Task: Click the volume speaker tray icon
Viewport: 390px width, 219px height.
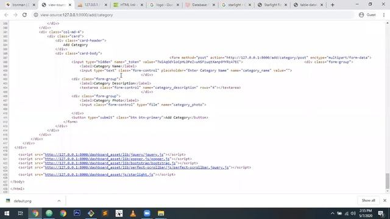Action: (353, 214)
